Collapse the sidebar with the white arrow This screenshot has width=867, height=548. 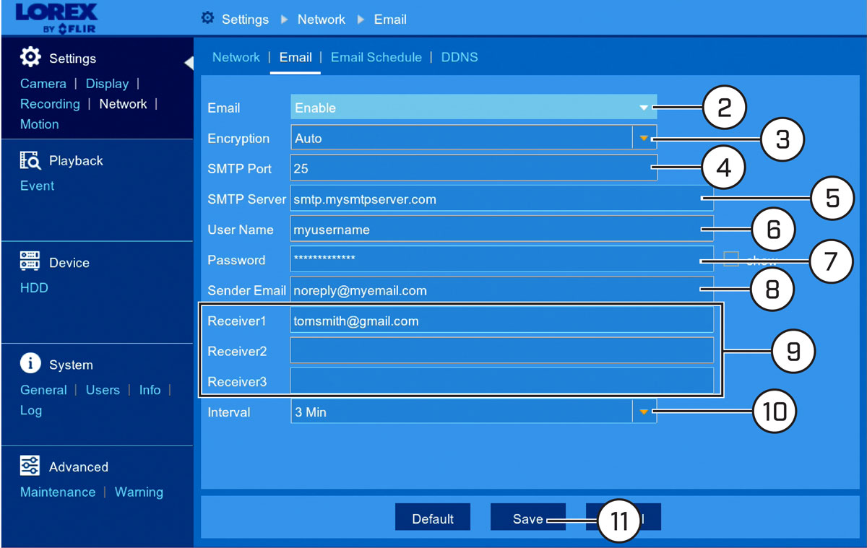[x=189, y=63]
